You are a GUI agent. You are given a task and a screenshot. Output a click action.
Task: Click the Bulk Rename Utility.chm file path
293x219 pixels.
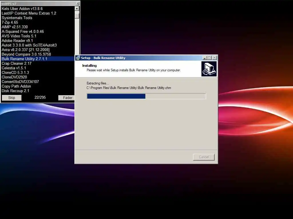tap(129, 88)
